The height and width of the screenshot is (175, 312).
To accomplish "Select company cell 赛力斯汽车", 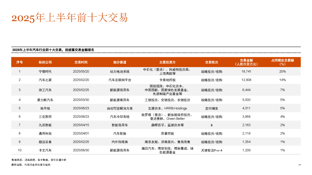I will [x=45, y=100].
